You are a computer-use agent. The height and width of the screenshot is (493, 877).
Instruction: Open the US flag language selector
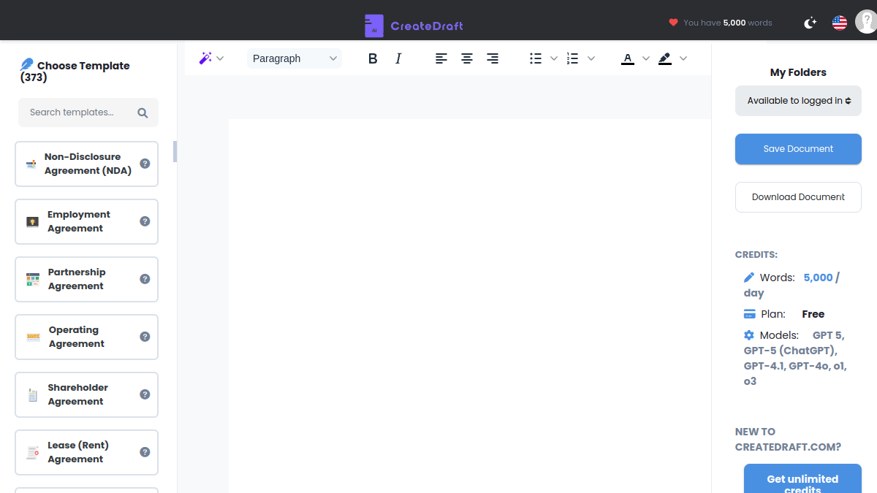pyautogui.click(x=840, y=23)
